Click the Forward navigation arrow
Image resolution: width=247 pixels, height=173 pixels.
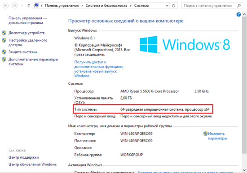[15, 6]
